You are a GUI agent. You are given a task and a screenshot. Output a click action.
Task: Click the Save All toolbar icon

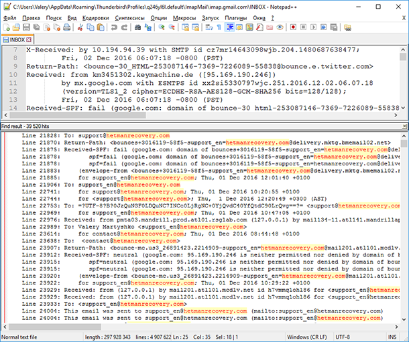pyautogui.click(x=36, y=27)
